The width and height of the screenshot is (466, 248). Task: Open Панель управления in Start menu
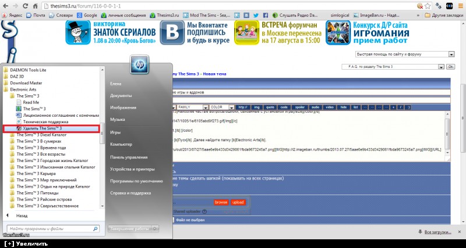pyautogui.click(x=129, y=157)
